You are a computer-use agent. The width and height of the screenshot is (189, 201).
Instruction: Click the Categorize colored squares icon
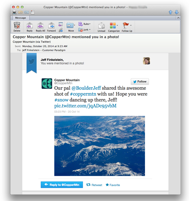(113, 25)
